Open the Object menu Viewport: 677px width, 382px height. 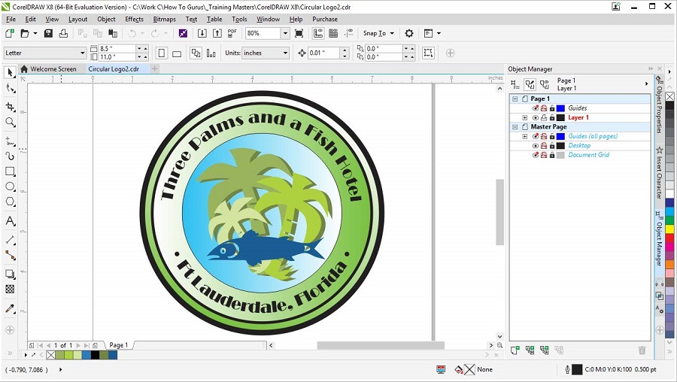(106, 19)
